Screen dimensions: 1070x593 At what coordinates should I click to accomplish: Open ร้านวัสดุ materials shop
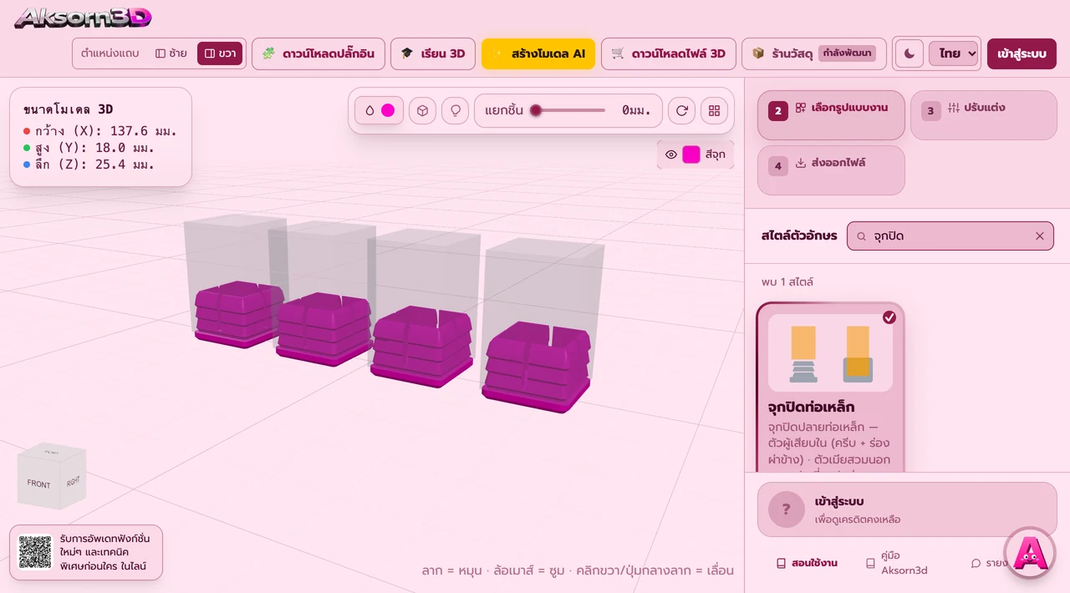click(814, 53)
